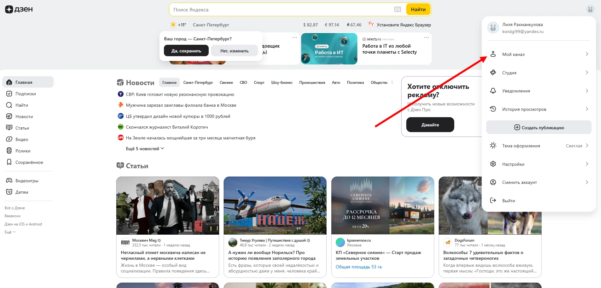Screen dimensions: 601x288
Task: Expand История просмотров chevron arrow
Action: coord(587,109)
